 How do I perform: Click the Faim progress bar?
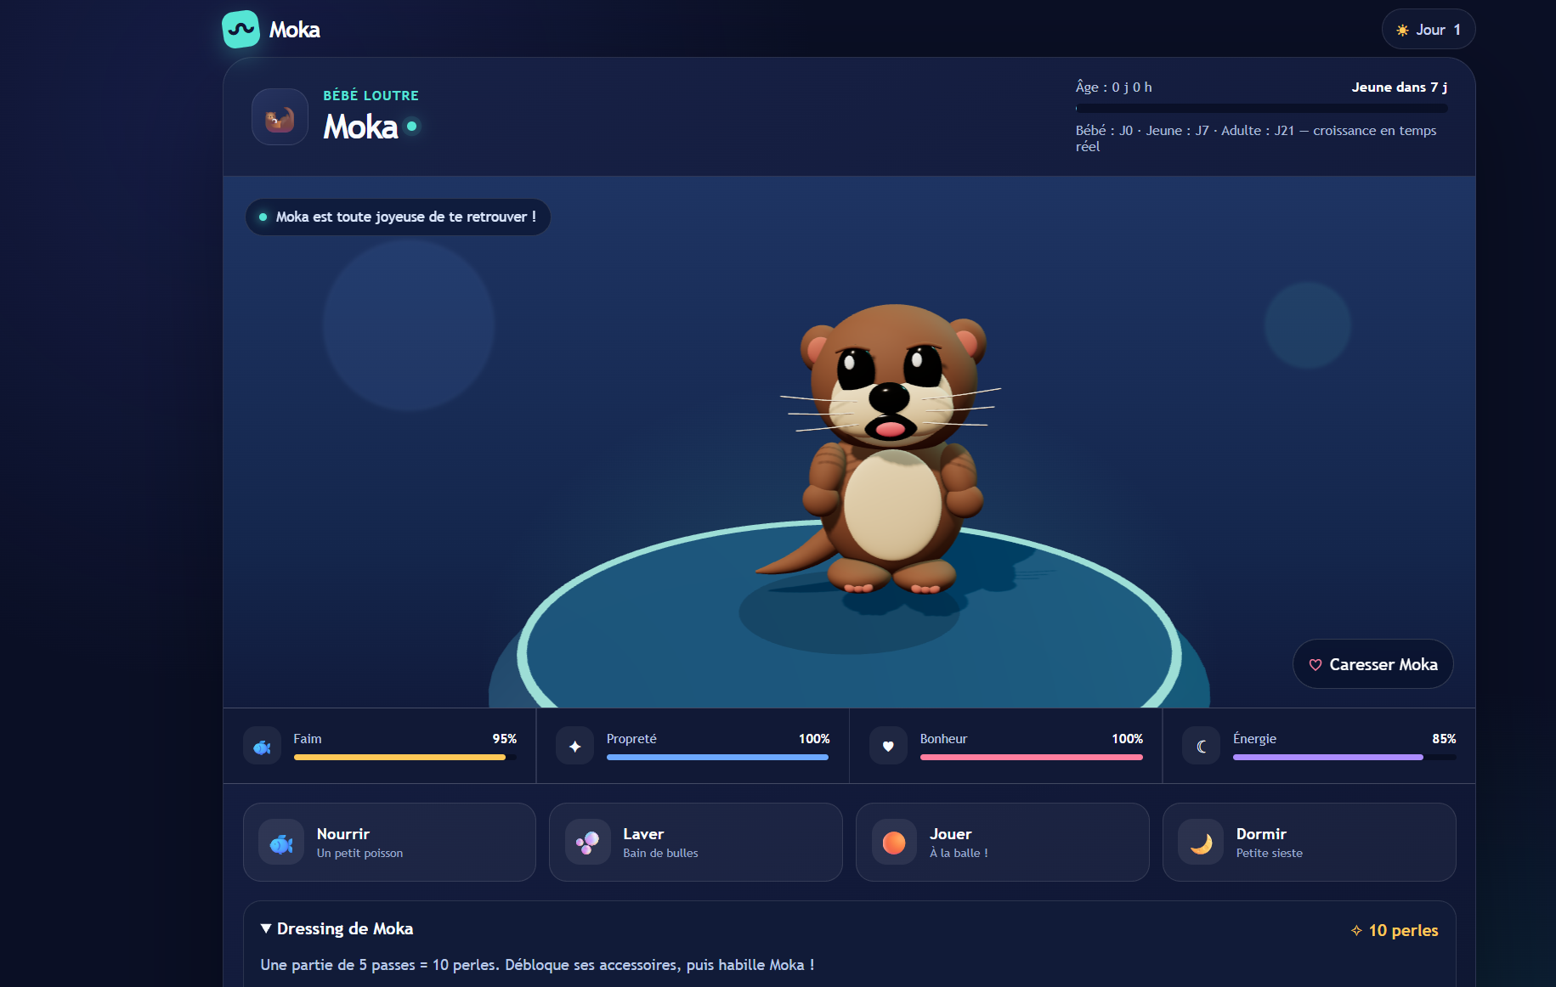coord(405,757)
